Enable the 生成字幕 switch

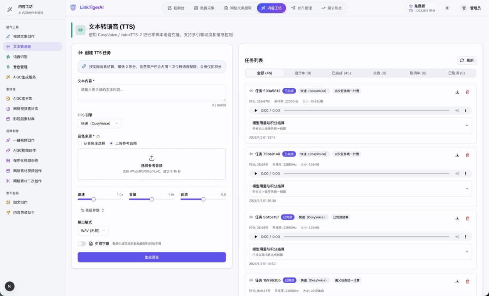[82, 244]
